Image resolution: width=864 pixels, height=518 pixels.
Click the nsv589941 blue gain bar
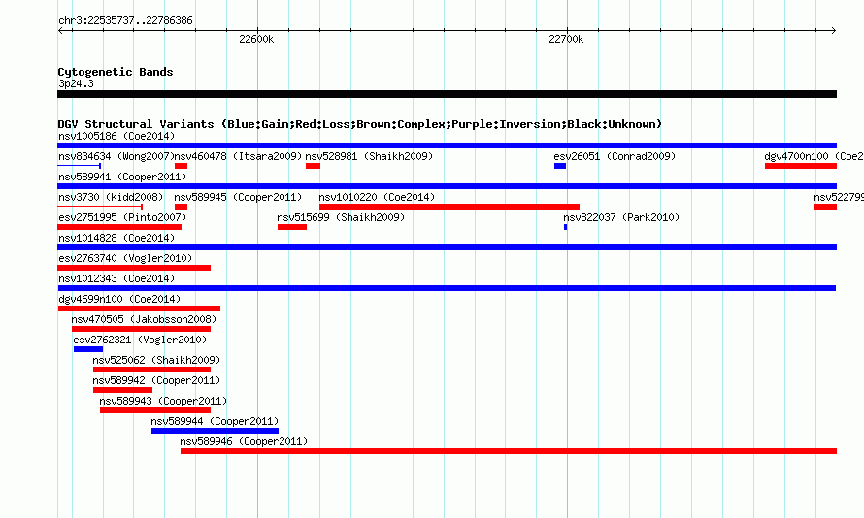click(447, 186)
